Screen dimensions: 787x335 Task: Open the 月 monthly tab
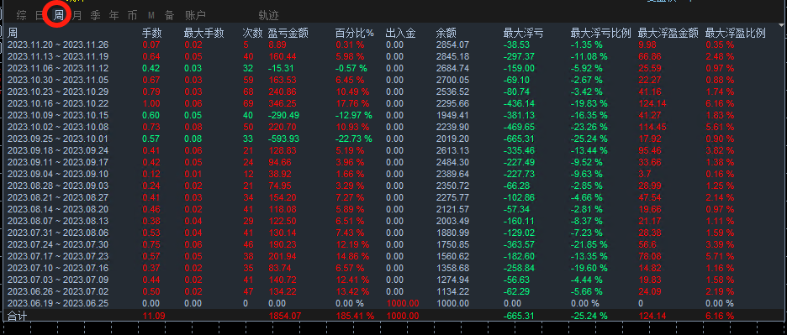77,16
